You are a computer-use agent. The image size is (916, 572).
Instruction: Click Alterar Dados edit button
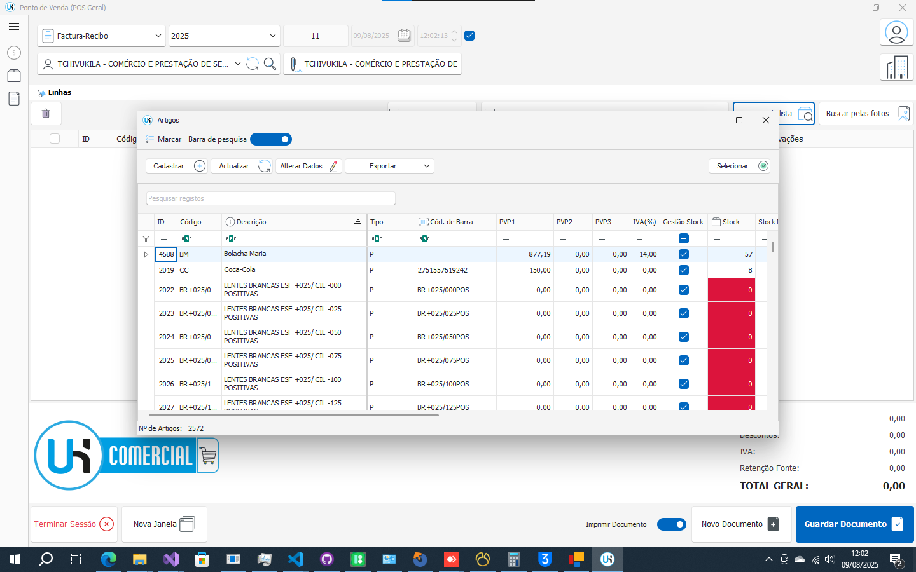pyautogui.click(x=309, y=166)
